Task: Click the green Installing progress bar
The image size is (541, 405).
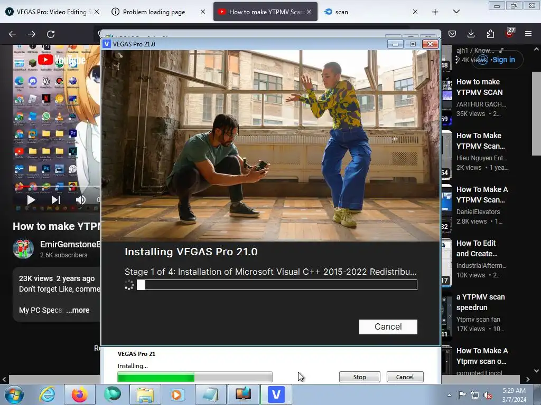Action: click(195, 377)
